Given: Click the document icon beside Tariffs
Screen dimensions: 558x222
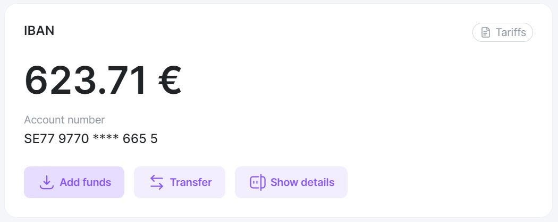Looking at the screenshot, I should click(x=485, y=33).
